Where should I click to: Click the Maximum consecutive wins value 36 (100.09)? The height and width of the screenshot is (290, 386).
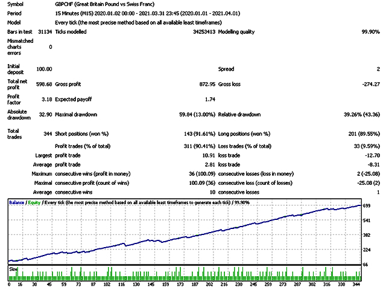click(202, 174)
